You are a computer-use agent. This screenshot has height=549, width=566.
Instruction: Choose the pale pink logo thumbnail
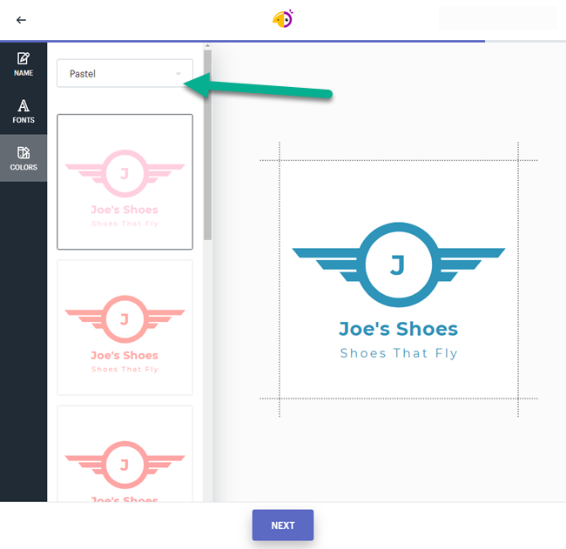125,182
